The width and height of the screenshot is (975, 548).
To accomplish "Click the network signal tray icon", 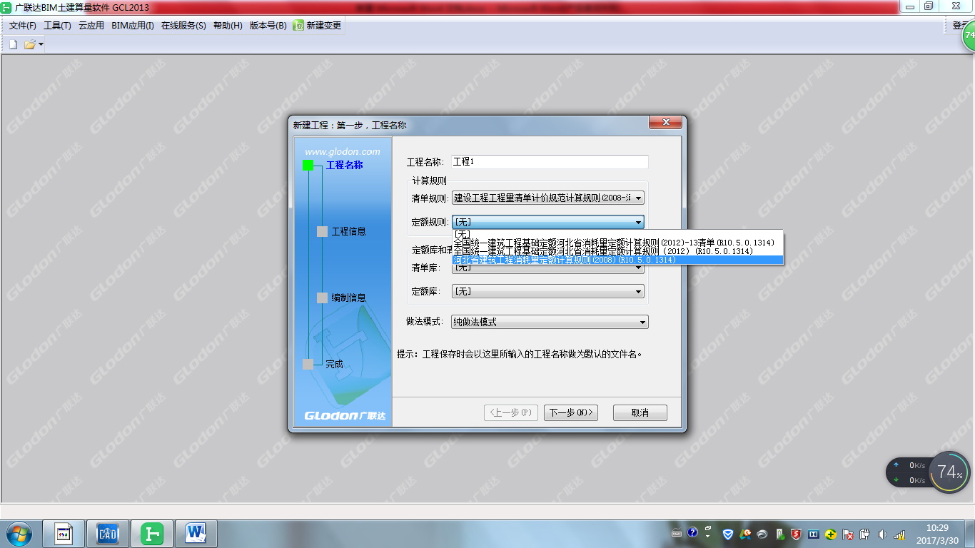I will [899, 534].
